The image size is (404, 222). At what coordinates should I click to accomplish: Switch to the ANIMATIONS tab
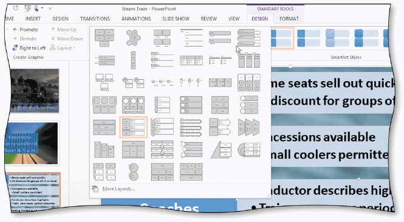[136, 19]
